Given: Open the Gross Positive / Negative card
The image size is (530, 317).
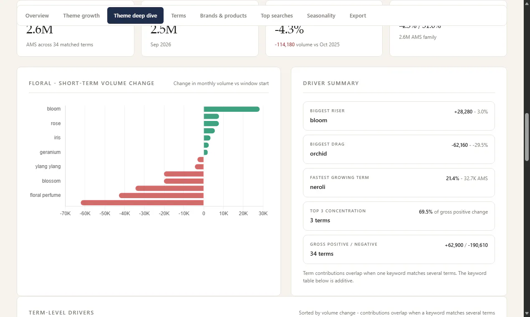Looking at the screenshot, I should (399, 249).
